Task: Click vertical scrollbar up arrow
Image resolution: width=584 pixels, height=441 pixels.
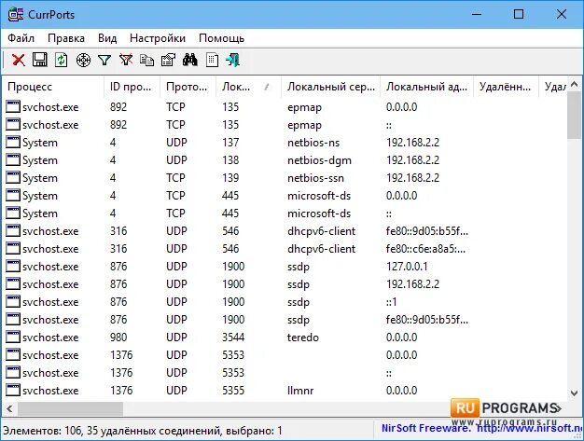Action: 575,84
